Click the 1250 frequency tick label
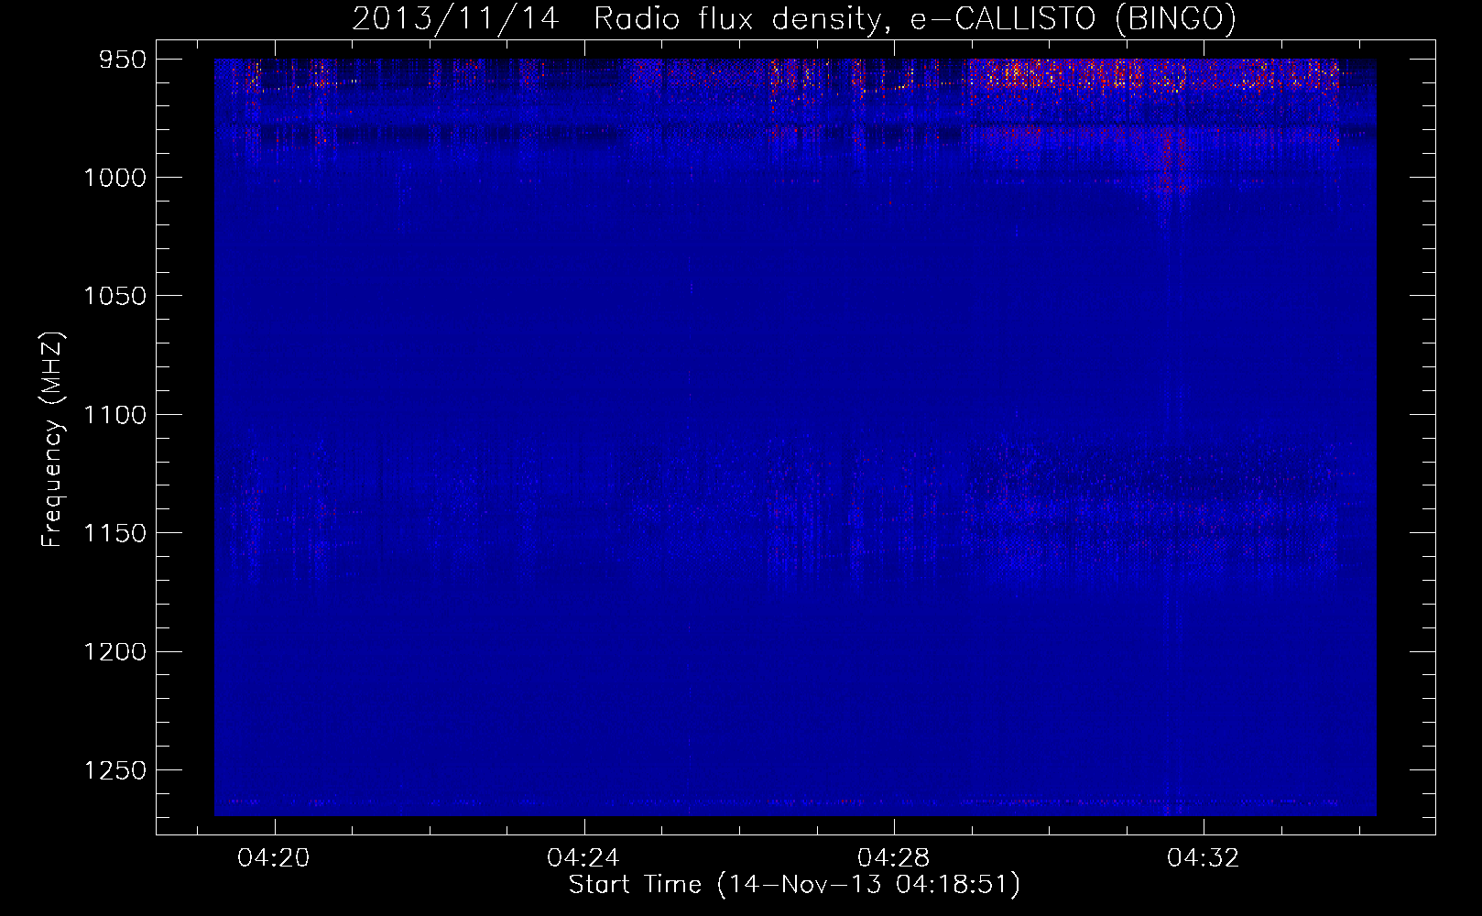 [x=115, y=770]
